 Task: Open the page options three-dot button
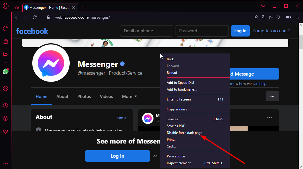(x=272, y=96)
